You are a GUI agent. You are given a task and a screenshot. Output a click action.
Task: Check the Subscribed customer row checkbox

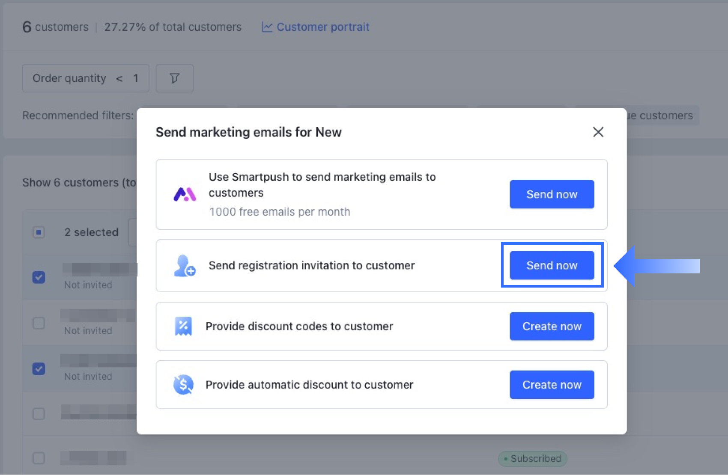[x=39, y=458]
